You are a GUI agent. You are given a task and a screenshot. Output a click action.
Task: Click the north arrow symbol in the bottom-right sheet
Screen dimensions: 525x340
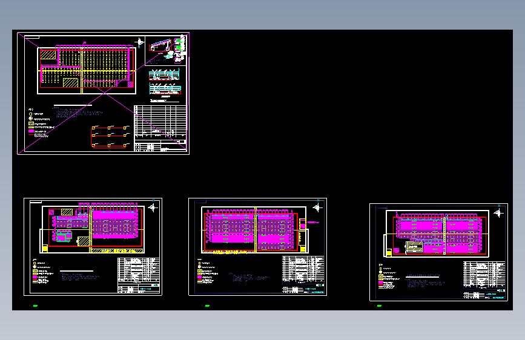tap(498, 213)
